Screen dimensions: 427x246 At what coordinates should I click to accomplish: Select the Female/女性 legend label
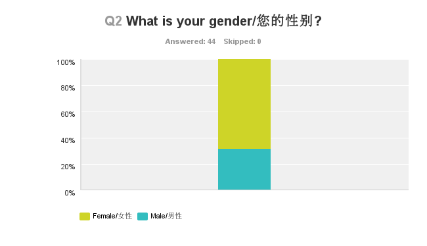[x=112, y=216]
